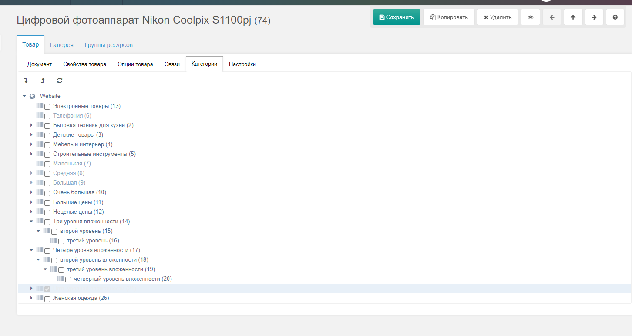632x336 pixels.
Task: Refresh the category tree
Action: 60,81
